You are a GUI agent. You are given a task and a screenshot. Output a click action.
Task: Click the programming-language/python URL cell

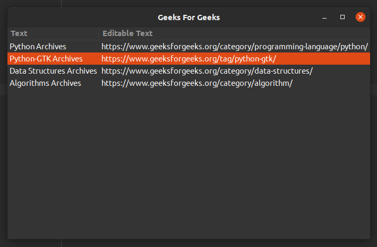click(x=234, y=47)
